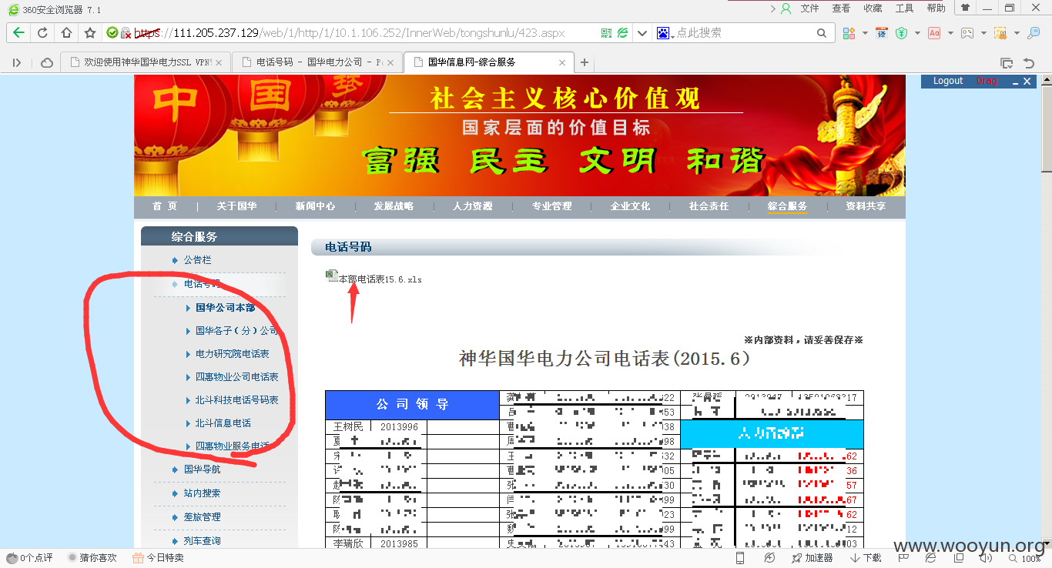Run the search with the magnifier icon

tap(823, 33)
